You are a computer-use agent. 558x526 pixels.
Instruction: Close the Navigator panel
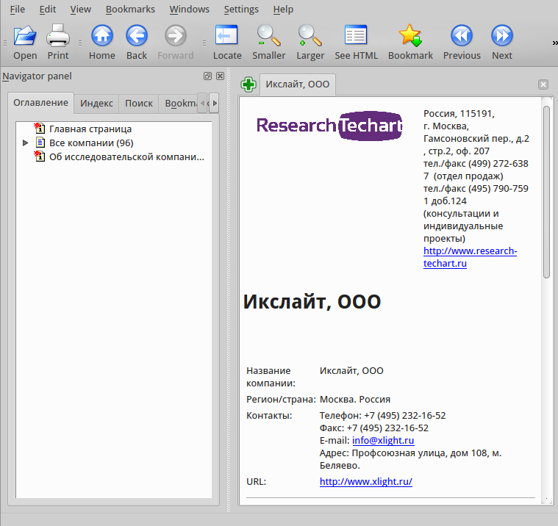(x=221, y=76)
